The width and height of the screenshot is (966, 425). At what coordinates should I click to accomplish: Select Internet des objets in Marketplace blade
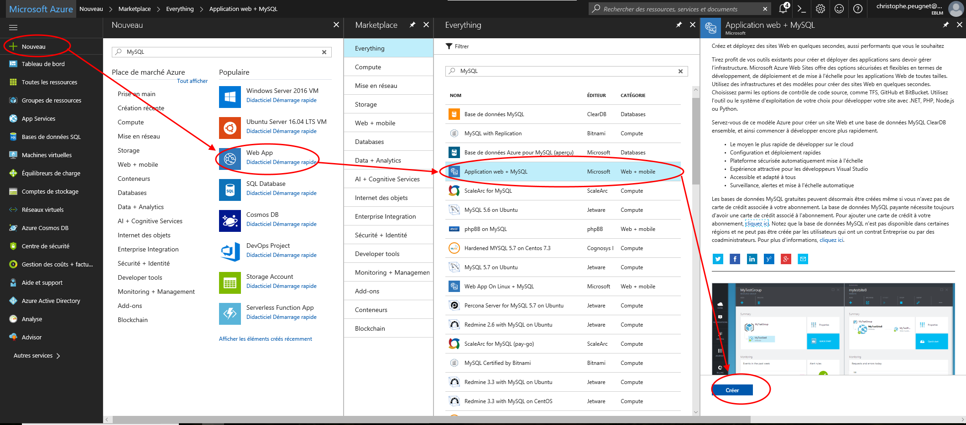point(388,198)
